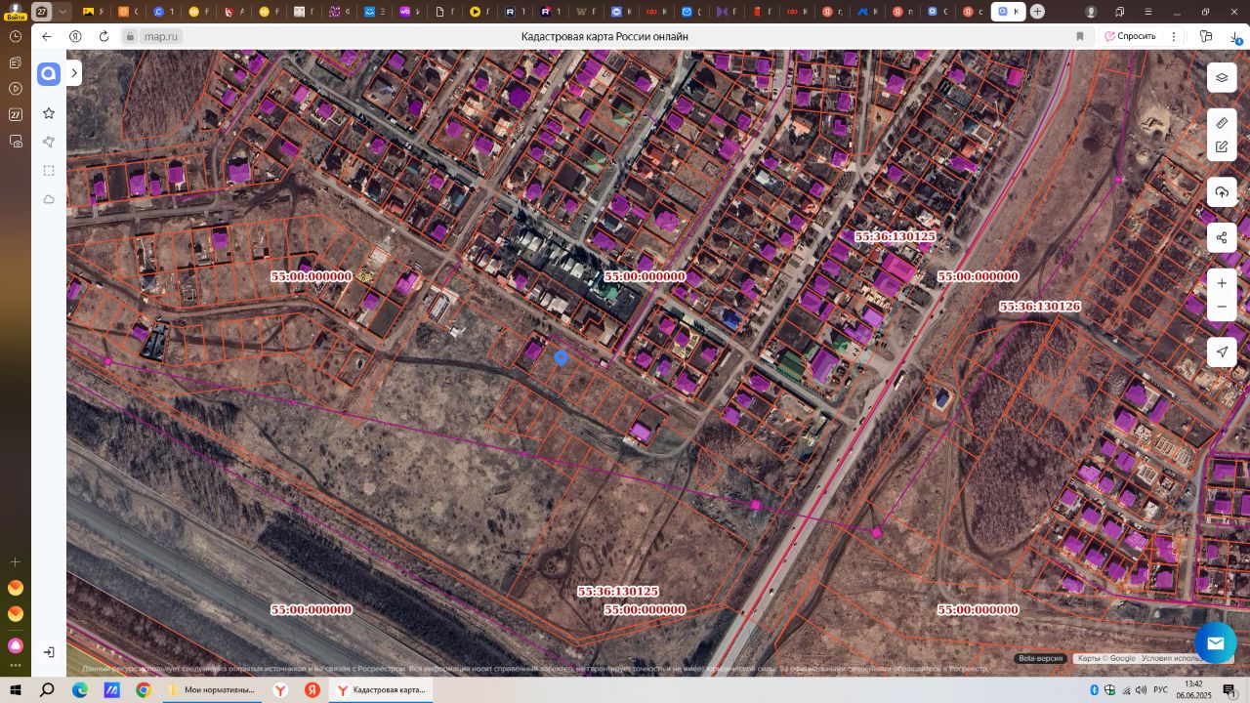1250x703 pixels.
Task: Open Google Chrome from taskbar
Action: [144, 690]
